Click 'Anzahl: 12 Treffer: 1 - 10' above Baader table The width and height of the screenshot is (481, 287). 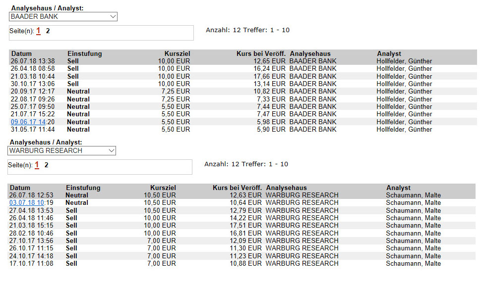247,30
